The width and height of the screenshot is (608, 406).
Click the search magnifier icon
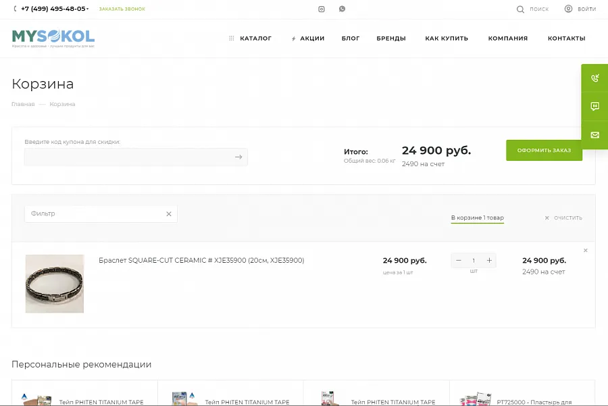click(x=520, y=9)
